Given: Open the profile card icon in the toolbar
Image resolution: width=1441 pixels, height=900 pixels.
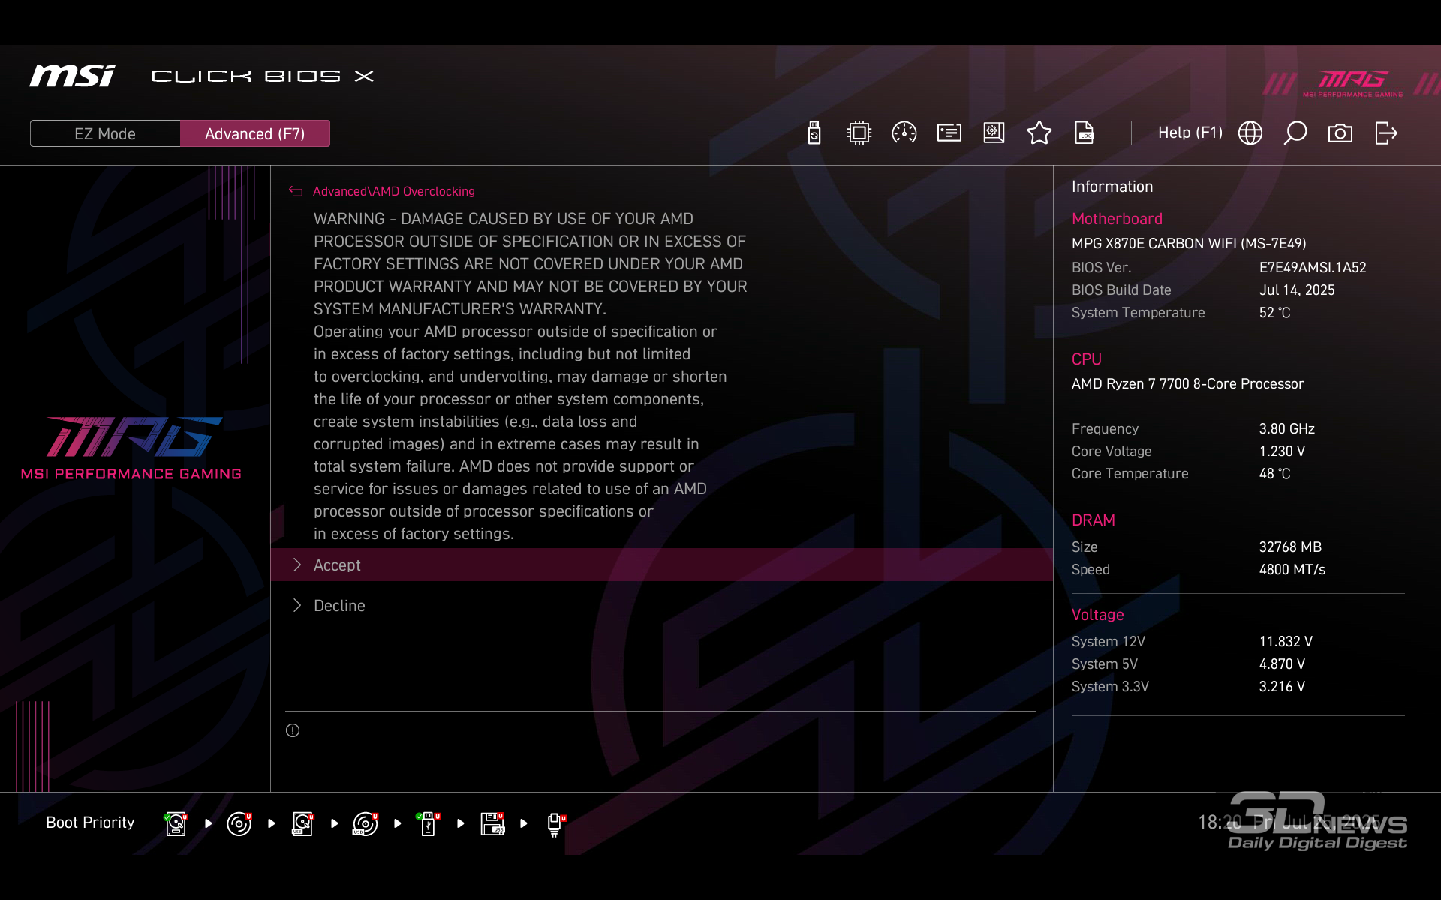Looking at the screenshot, I should pyautogui.click(x=949, y=133).
